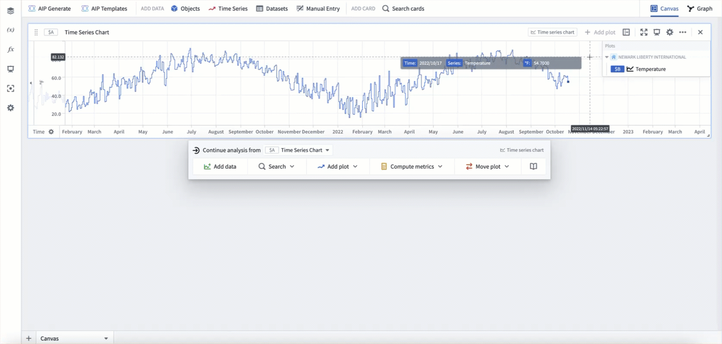The height and width of the screenshot is (344, 722).
Task: Open Time axis settings gear
Action: coord(51,132)
